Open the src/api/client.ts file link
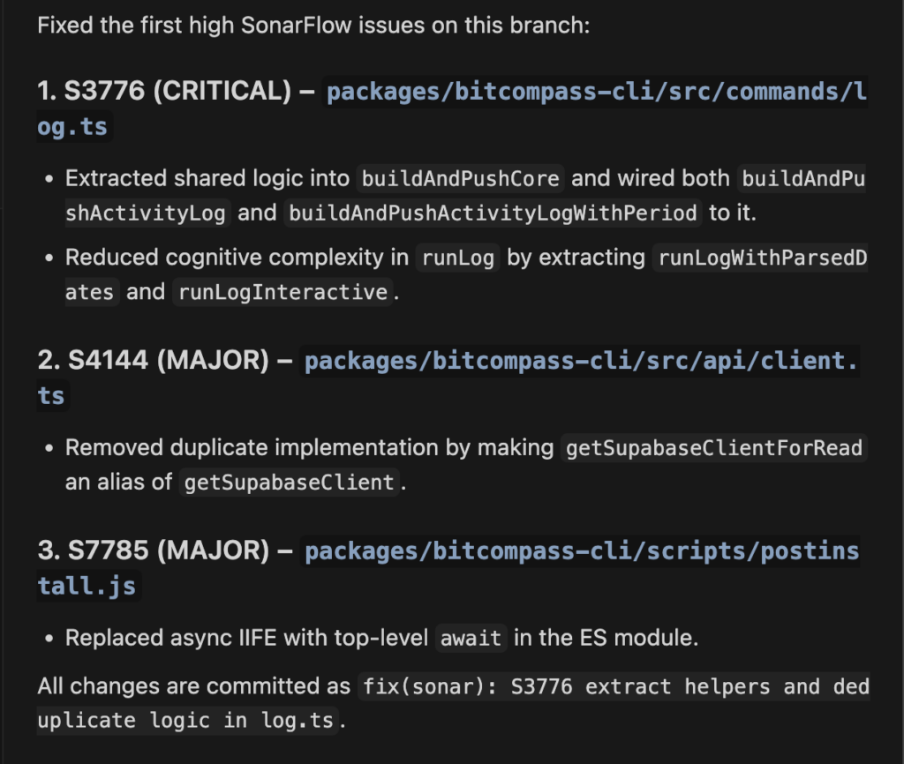The height and width of the screenshot is (764, 904). 581,361
